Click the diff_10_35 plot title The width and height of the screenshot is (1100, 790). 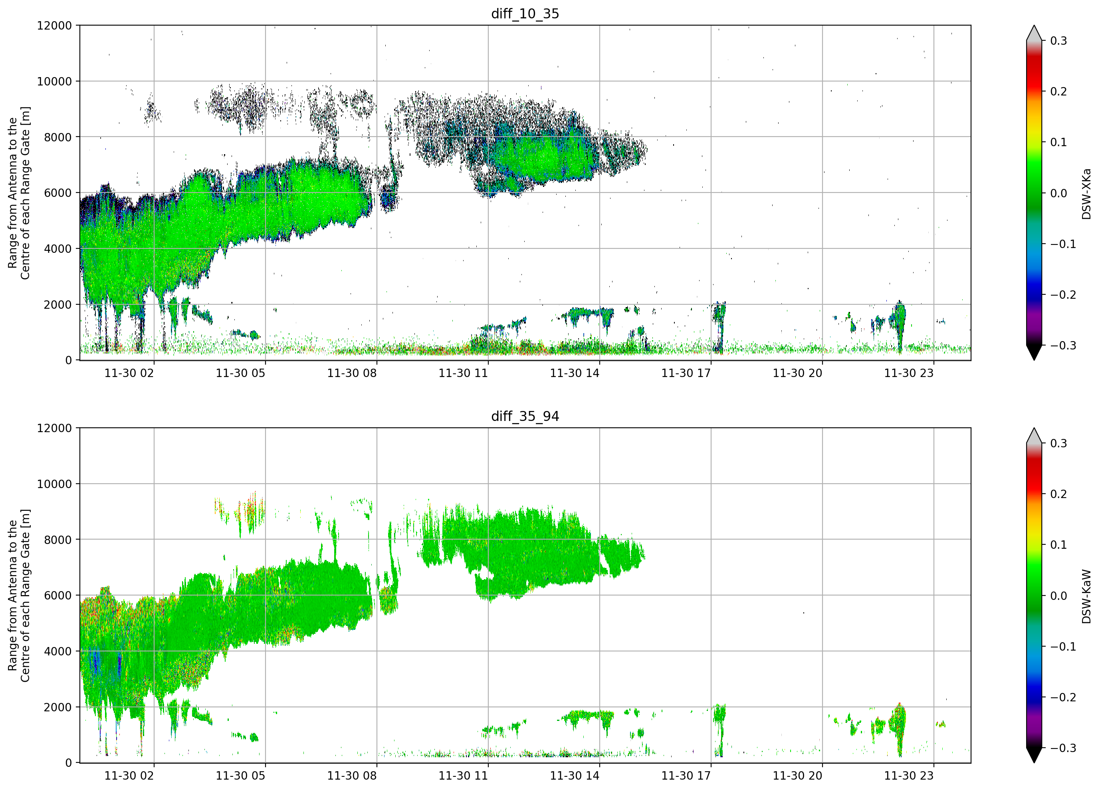pos(525,14)
